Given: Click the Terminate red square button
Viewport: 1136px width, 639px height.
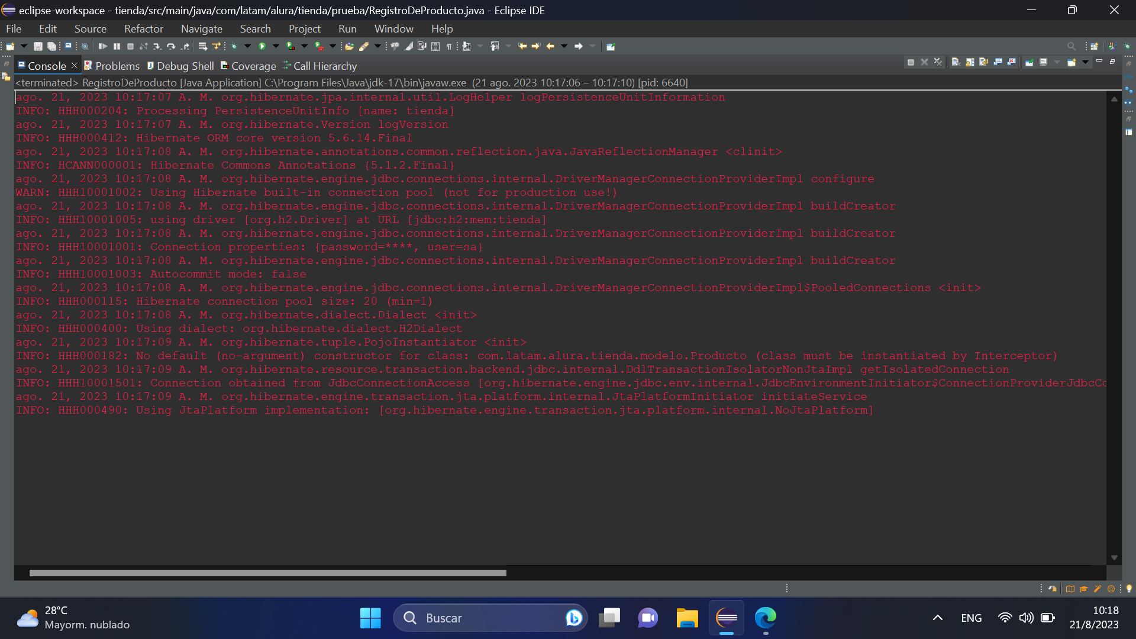Looking at the screenshot, I should click(911, 64).
